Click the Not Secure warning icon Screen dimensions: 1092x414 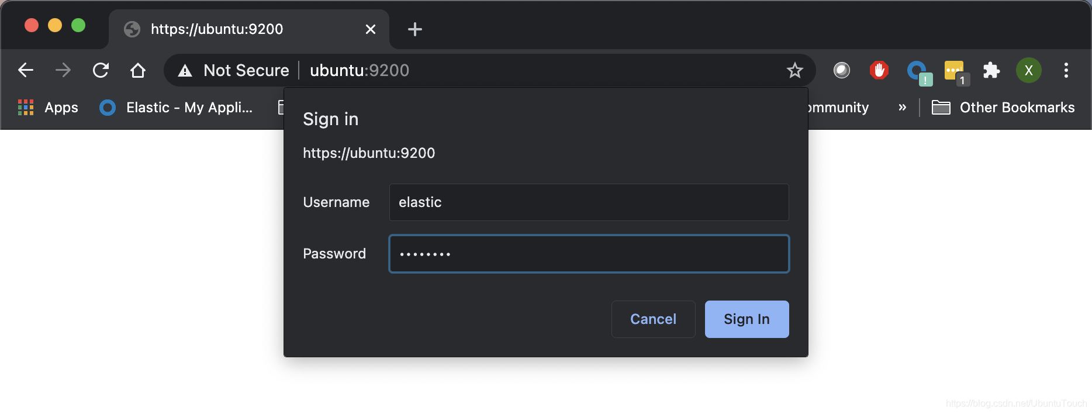point(185,70)
